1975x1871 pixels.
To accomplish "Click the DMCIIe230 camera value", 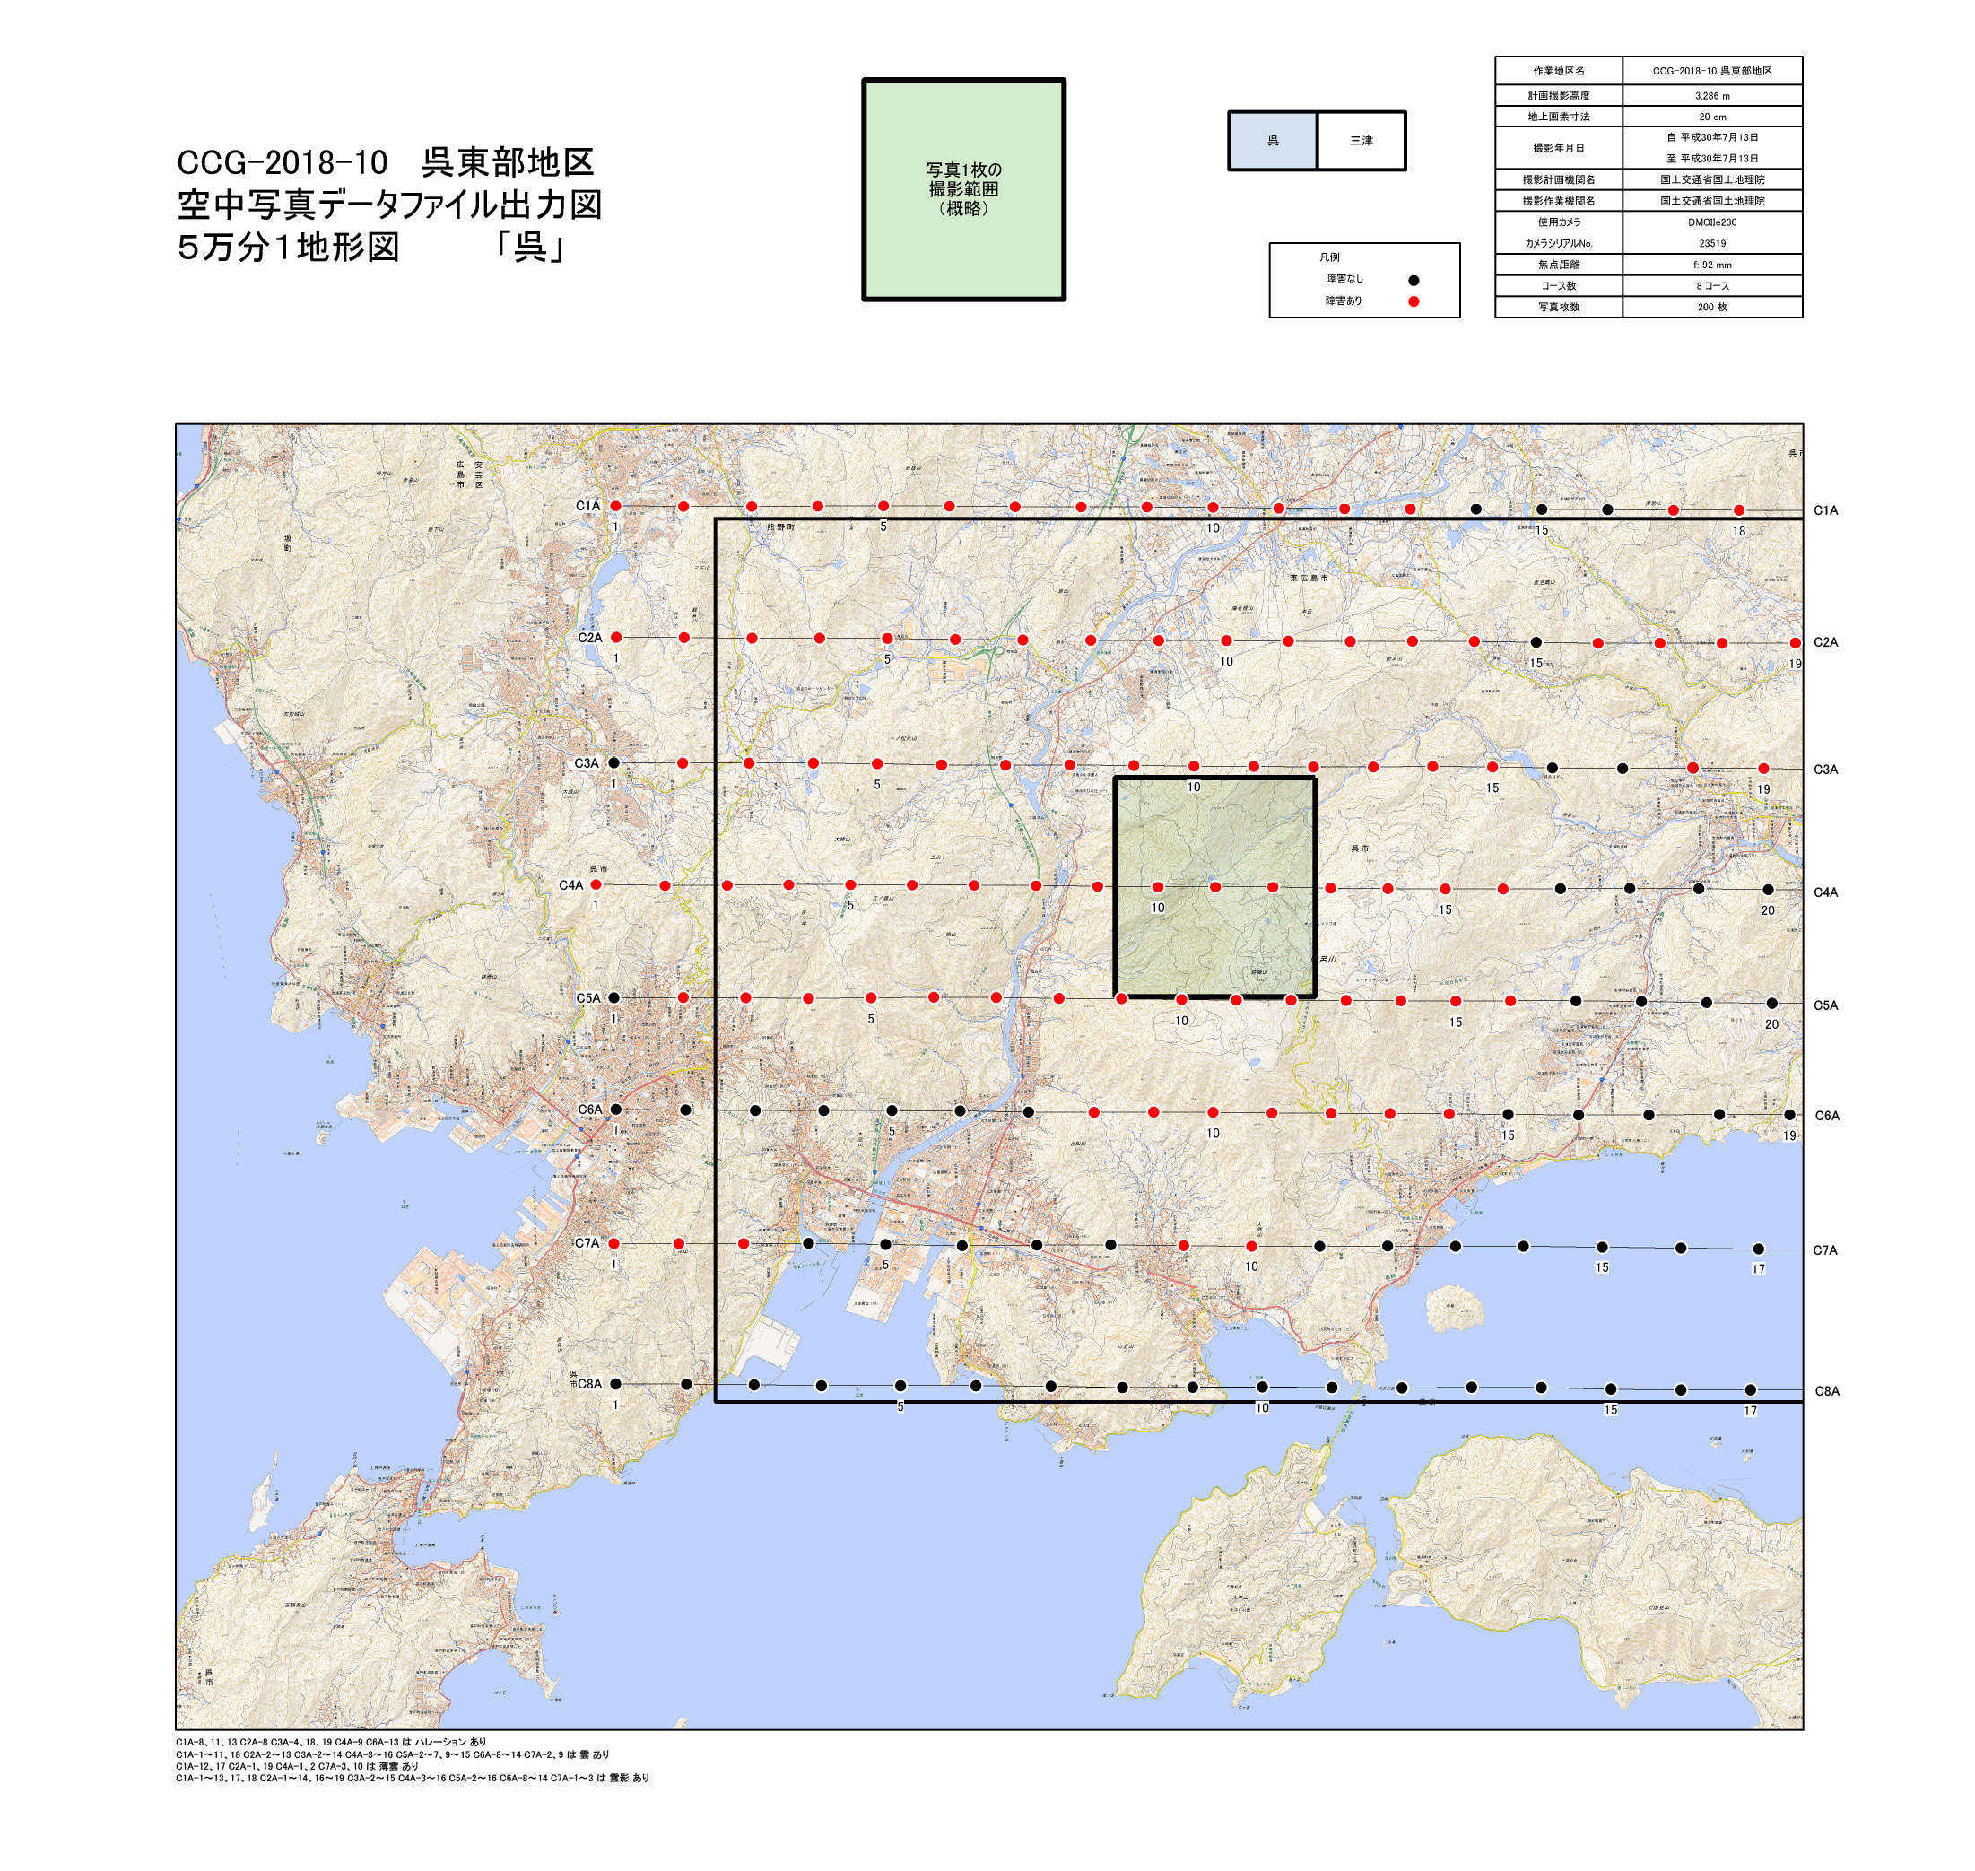I will tap(1711, 222).
